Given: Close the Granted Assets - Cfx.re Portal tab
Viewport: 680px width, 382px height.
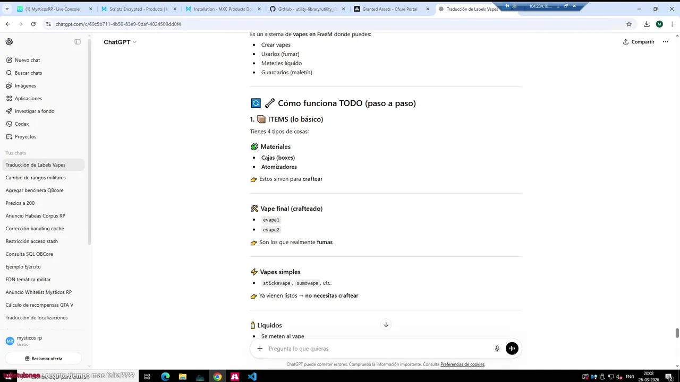Looking at the screenshot, I should [428, 9].
